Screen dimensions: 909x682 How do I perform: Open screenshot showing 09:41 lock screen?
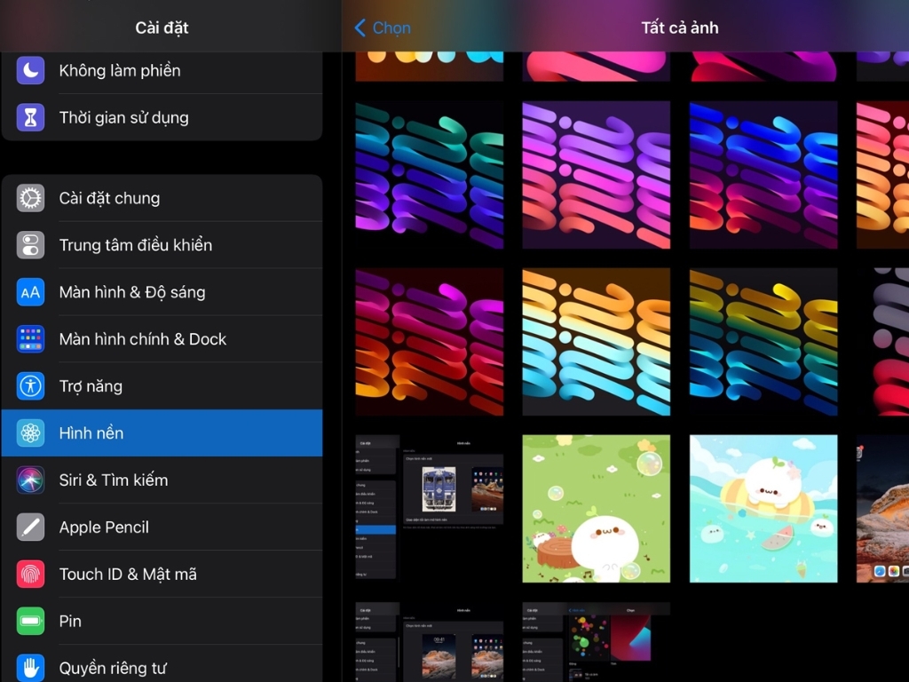[429, 642]
